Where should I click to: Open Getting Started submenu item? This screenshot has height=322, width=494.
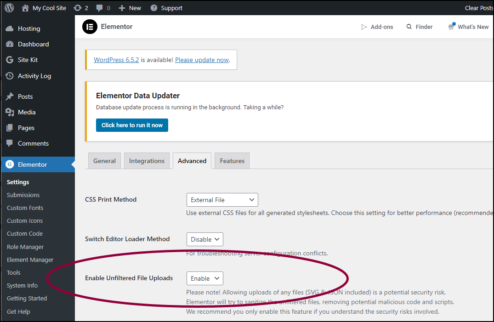[x=27, y=299]
